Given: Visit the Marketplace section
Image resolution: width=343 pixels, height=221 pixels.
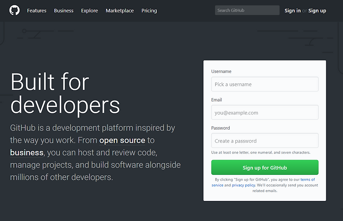Looking at the screenshot, I should (x=120, y=10).
